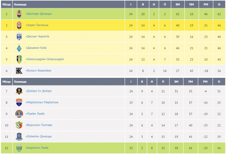This screenshot has width=227, height=155.
Task: Select the «Зоря» Луганськ team name
Action: tap(37, 25)
